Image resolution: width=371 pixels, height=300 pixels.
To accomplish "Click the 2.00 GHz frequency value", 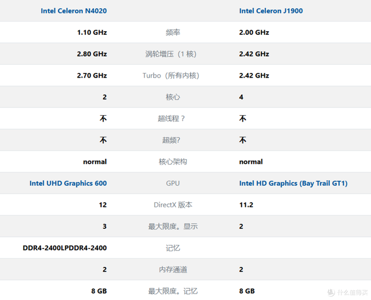I will point(254,32).
